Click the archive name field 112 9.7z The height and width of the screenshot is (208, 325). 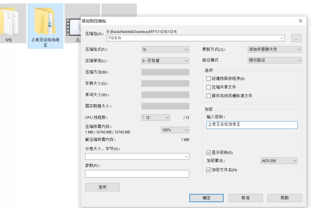pyautogui.click(x=196, y=38)
